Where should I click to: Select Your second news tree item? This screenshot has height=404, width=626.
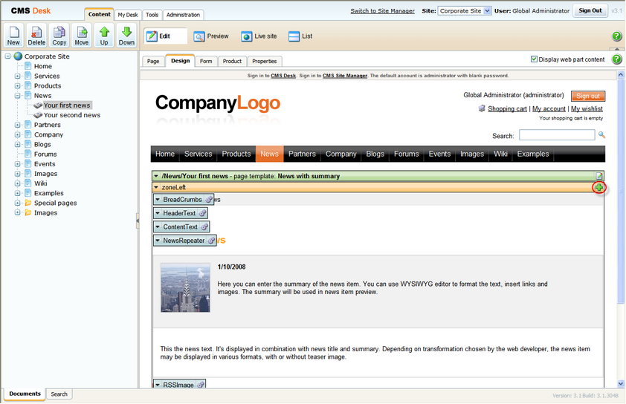click(x=72, y=115)
